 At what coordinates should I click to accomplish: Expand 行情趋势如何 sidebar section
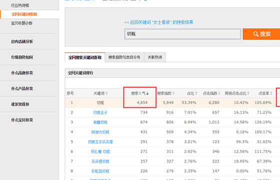(x=22, y=57)
